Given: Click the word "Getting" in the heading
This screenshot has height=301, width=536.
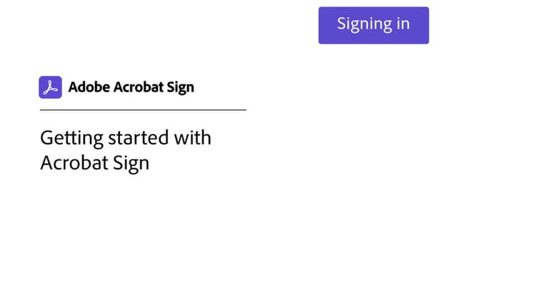Looking at the screenshot, I should [x=66, y=137].
